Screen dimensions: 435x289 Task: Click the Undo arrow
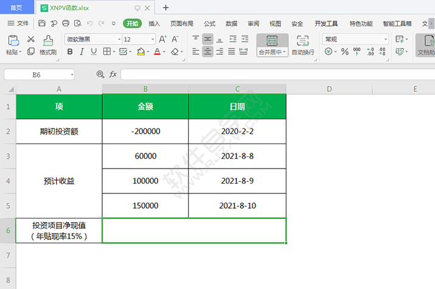coord(89,23)
